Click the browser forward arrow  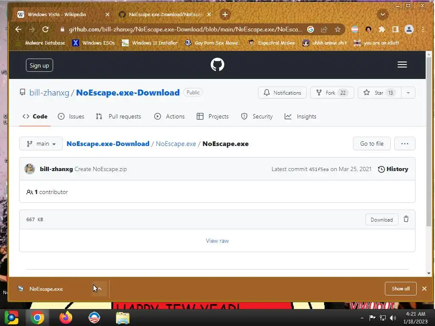tap(32, 29)
